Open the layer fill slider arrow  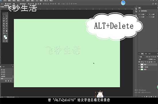(x=157, y=62)
